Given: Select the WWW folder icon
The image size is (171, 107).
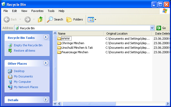Looking at the screenshot, I should (x=59, y=39).
